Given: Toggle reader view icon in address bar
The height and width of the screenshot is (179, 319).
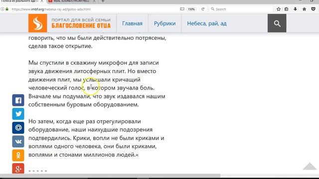Looking at the screenshot, I should (x=182, y=9).
